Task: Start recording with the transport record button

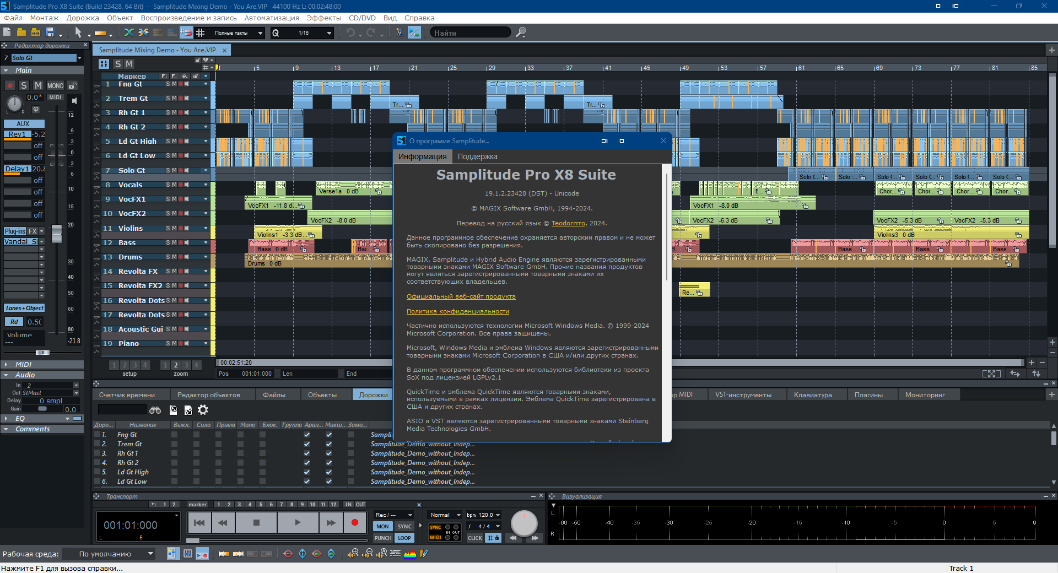Action: (x=355, y=523)
